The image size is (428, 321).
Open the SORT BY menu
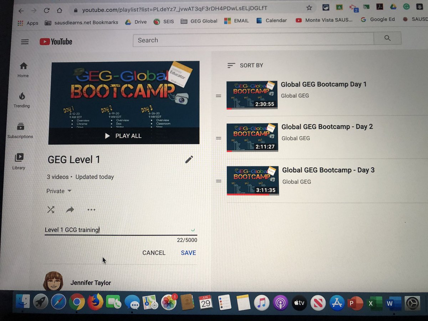tap(245, 65)
